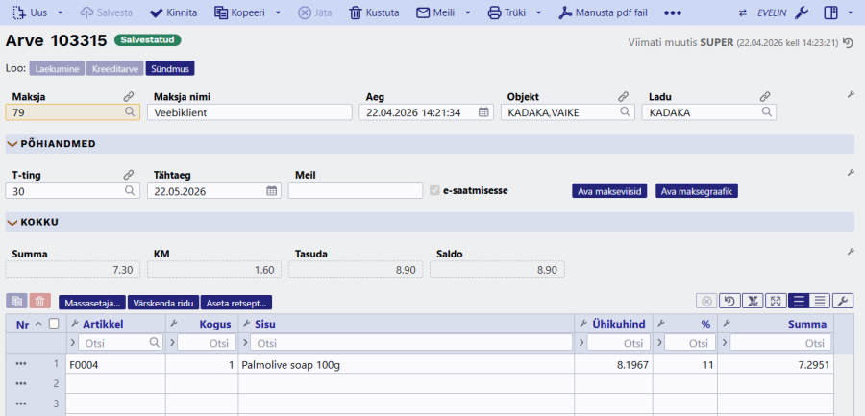Collapse the KOKKU section
The width and height of the screenshot is (865, 416).
[12, 222]
